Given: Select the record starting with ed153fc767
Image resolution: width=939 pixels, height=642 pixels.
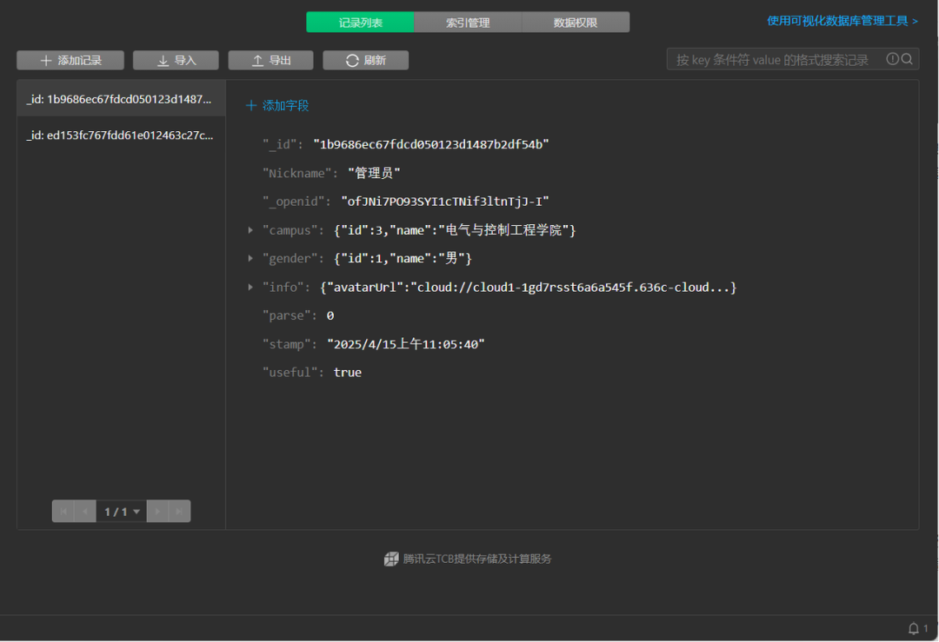Looking at the screenshot, I should tap(120, 136).
